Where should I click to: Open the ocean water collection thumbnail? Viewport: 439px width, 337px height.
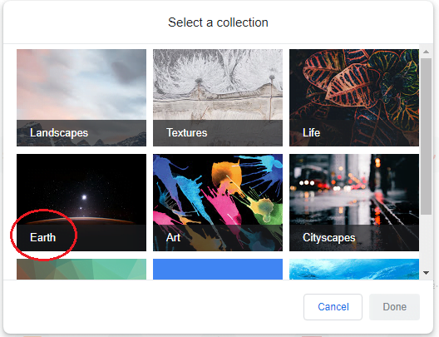354,269
